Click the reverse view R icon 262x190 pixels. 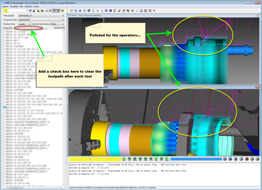tap(111, 11)
